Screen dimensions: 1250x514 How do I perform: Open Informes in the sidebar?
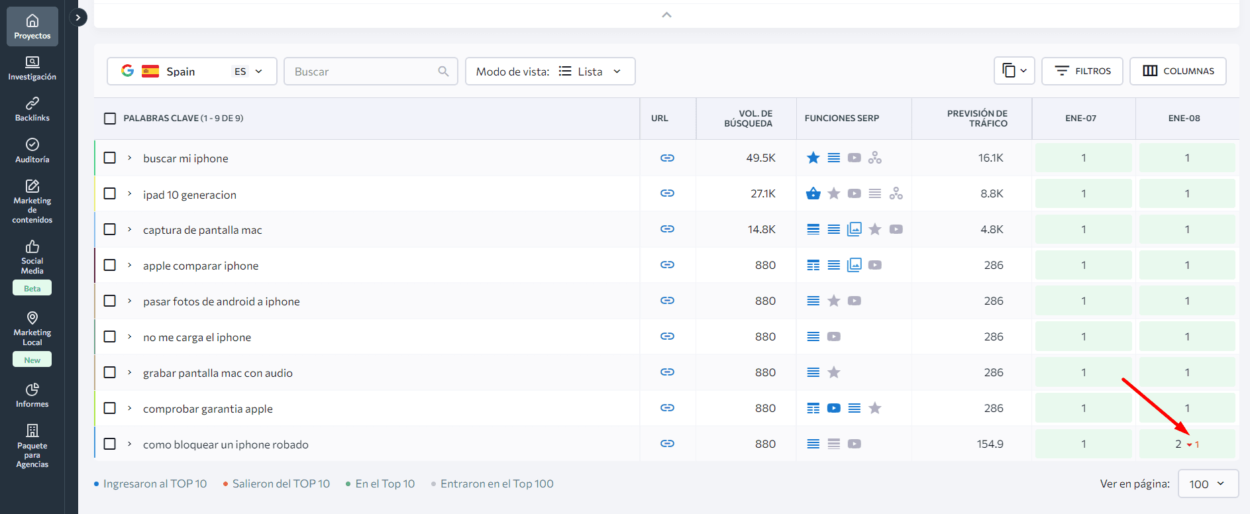pos(32,395)
